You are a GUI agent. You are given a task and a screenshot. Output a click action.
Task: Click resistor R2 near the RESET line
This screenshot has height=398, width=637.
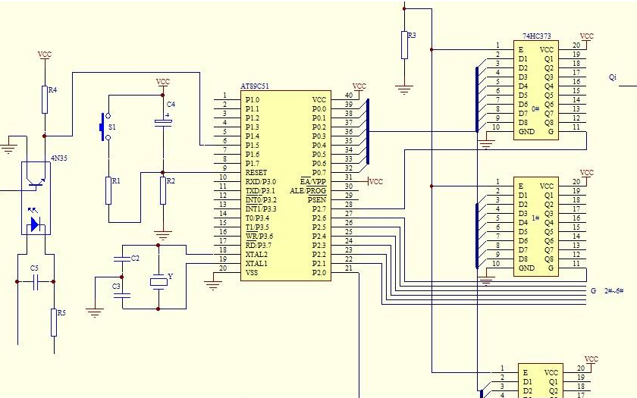tap(162, 190)
